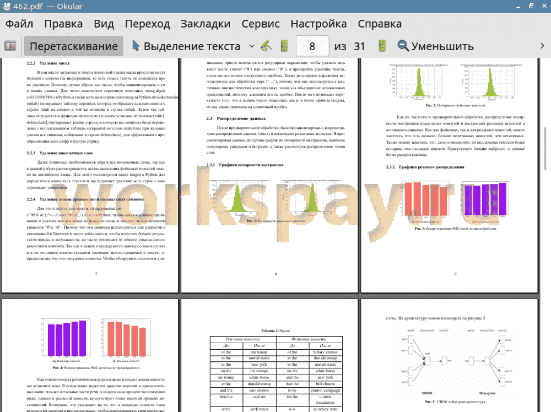The height and width of the screenshot is (412, 551).
Task: Click page 9 of the document
Action: 450,175
